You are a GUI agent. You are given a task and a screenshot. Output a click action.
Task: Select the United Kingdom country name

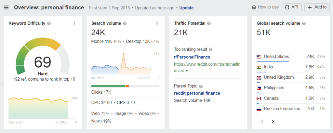point(279,77)
